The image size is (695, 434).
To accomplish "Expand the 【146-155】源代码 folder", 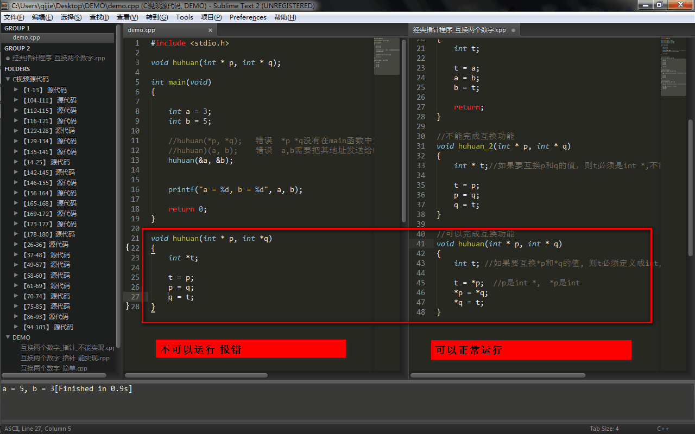I will 17,182.
